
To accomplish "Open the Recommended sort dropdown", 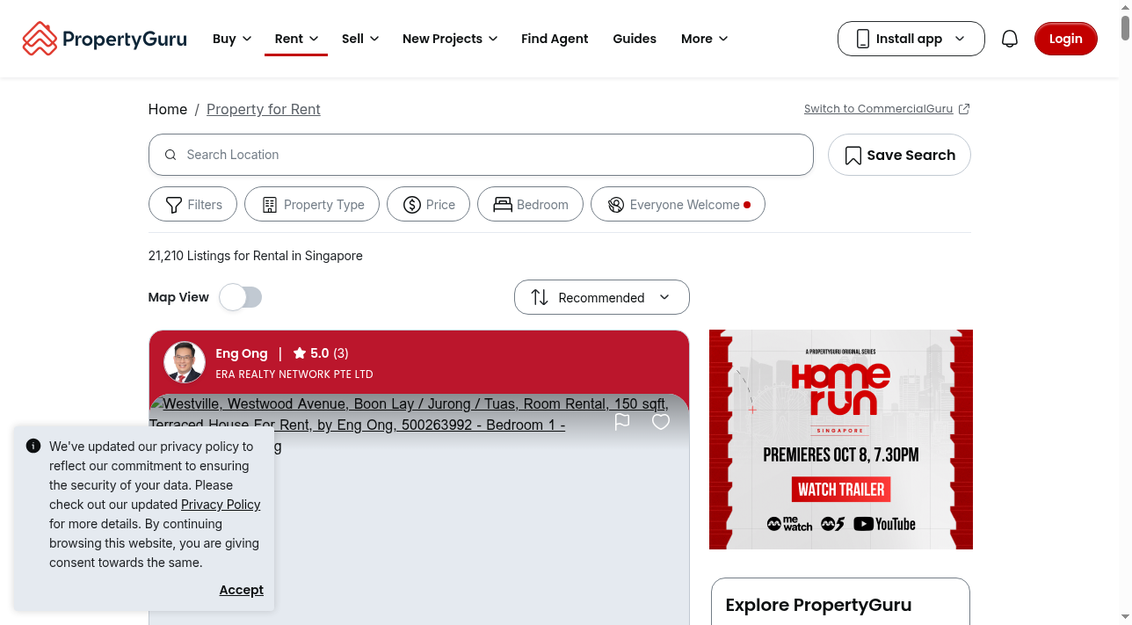I will (602, 297).
